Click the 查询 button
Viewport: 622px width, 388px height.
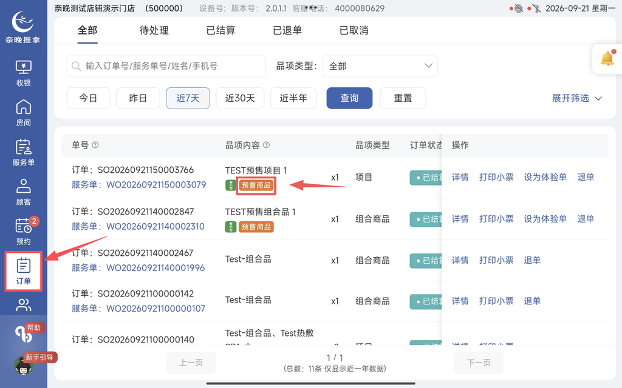(x=349, y=98)
